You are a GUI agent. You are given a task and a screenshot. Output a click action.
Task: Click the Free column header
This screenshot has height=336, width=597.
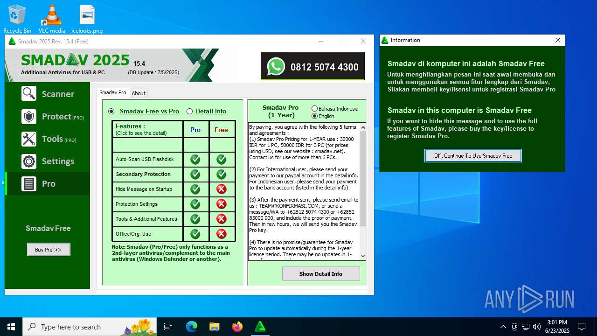coord(221,130)
